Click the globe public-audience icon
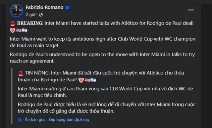Viewport: 212px width, 128px height. 41,15
